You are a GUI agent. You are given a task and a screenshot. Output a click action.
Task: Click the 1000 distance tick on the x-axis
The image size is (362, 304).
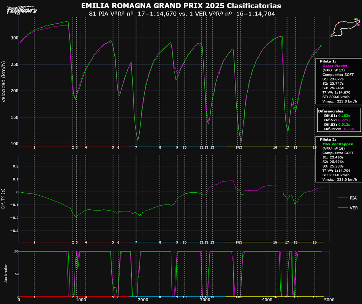[81, 300]
